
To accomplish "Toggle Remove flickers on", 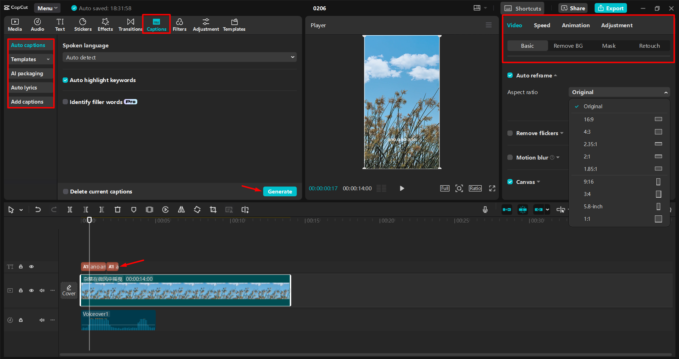I will [510, 133].
